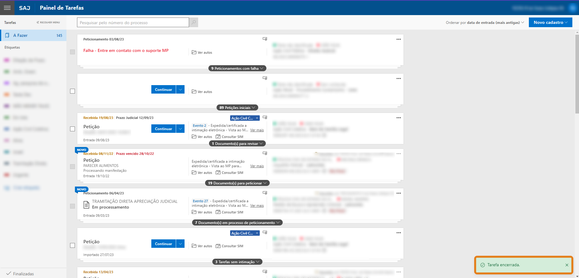579x278 pixels.
Task: Focus the process number search field
Action: (133, 23)
